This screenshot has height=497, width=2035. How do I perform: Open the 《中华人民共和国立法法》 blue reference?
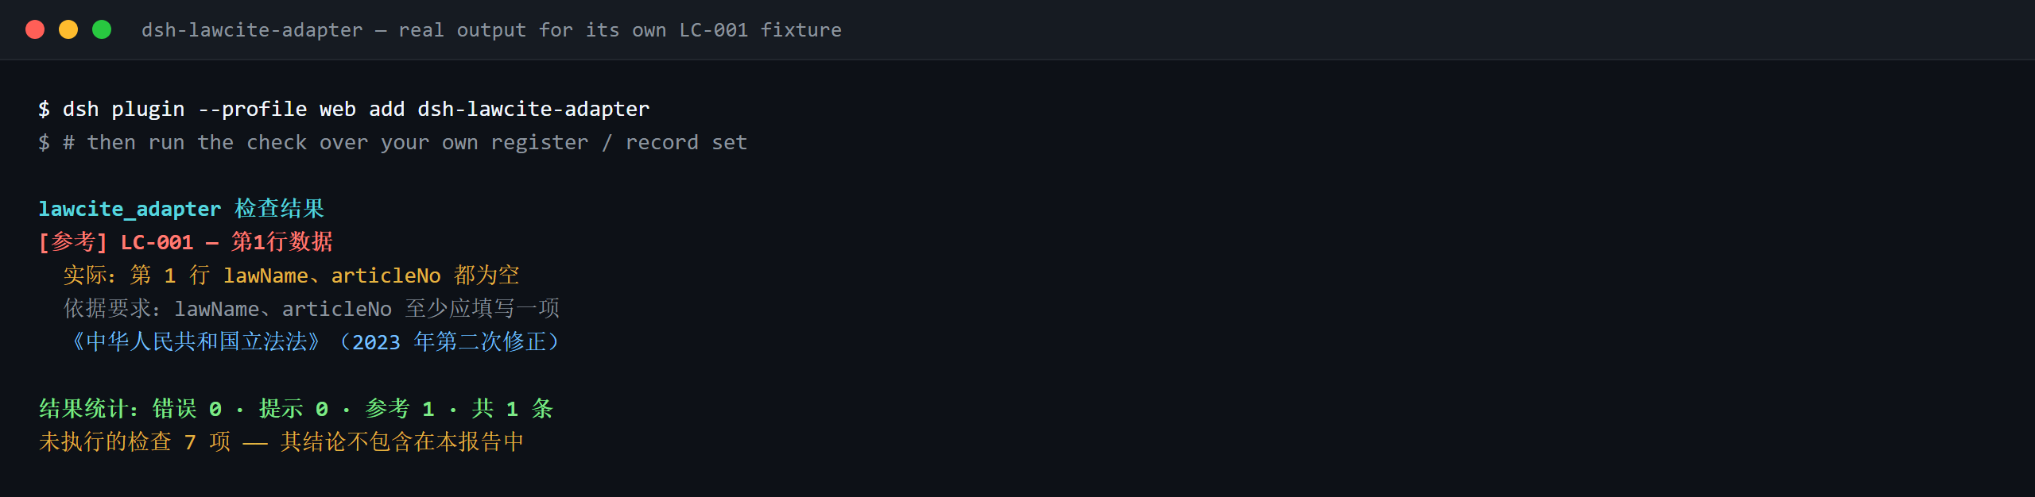[196, 342]
